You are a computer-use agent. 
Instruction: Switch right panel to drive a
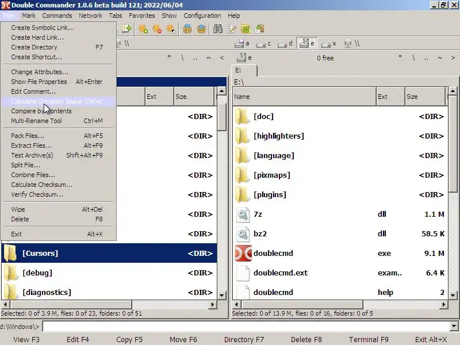(x=242, y=44)
